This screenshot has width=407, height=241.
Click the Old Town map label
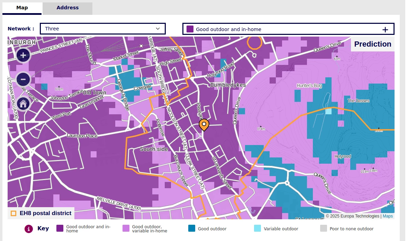[x=94, y=93]
